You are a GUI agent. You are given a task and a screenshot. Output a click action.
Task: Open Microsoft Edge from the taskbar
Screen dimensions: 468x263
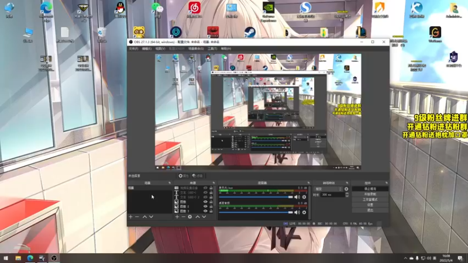(x=30, y=258)
